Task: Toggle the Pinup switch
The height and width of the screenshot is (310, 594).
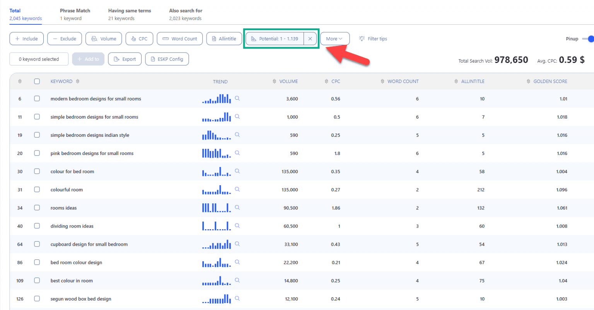Action: coord(589,39)
